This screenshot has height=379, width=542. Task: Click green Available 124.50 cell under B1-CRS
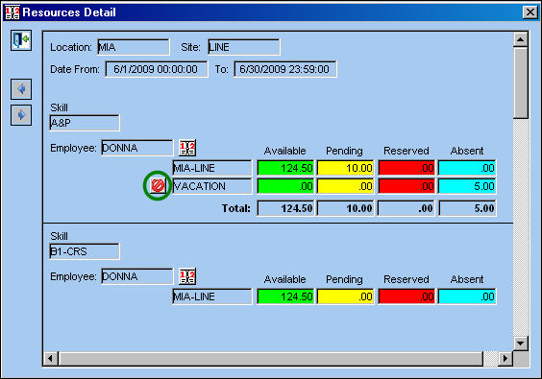[285, 296]
